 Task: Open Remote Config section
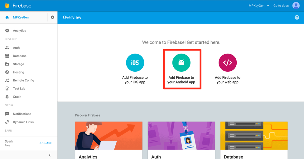coord(23,80)
